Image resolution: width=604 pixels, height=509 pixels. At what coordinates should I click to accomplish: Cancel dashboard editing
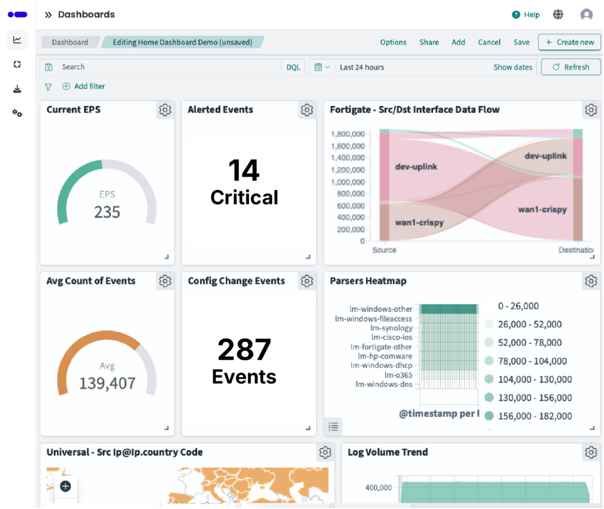(489, 42)
